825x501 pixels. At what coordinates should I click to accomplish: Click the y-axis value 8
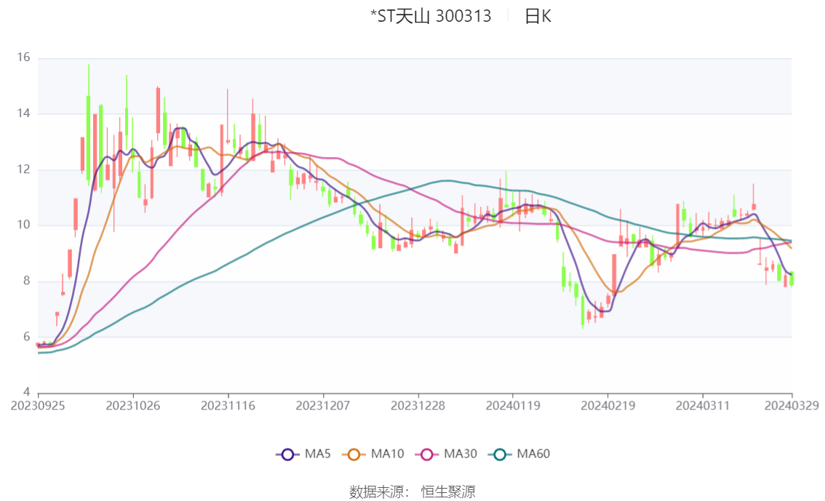26,281
